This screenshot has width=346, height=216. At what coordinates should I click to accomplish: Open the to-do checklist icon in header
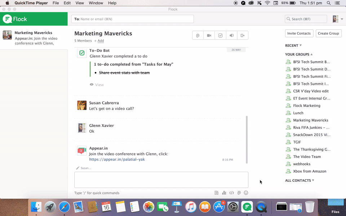click(x=220, y=36)
